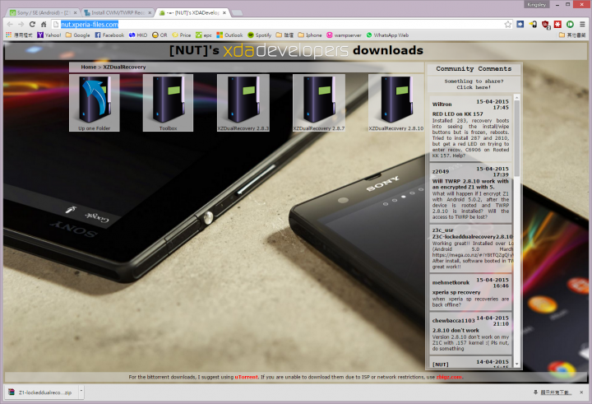Image resolution: width=592 pixels, height=404 pixels.
Task: Open the Apps bookmarks shortcut
Action: pos(19,35)
